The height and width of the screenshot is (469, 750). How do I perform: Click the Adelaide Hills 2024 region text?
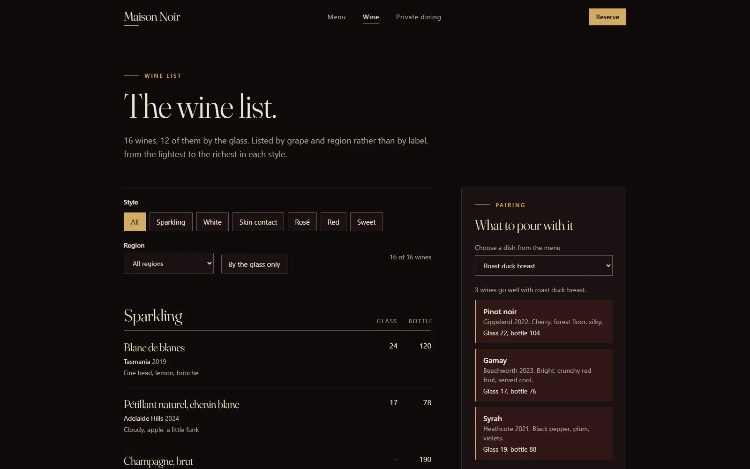(x=151, y=418)
